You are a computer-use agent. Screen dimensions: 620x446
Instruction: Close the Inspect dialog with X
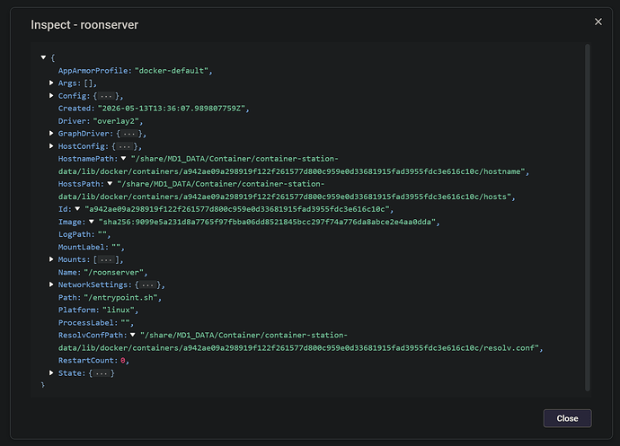pyautogui.click(x=598, y=22)
